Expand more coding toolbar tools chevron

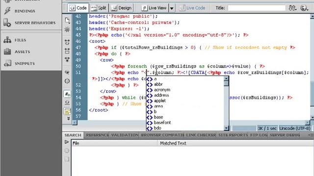pyautogui.click(x=68, y=118)
